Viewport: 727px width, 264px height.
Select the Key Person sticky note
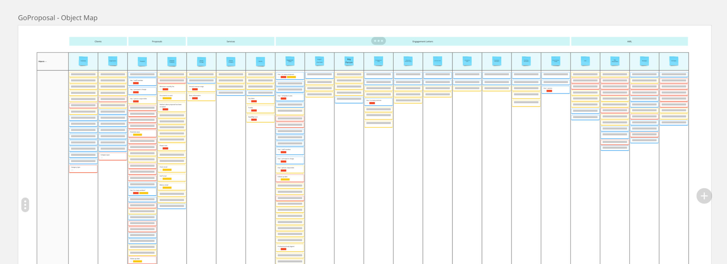(x=349, y=61)
